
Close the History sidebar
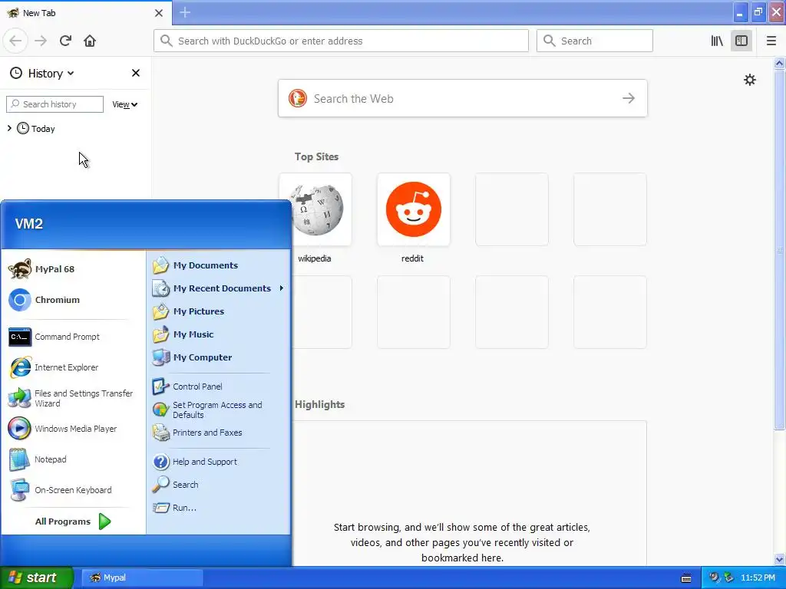pyautogui.click(x=135, y=73)
